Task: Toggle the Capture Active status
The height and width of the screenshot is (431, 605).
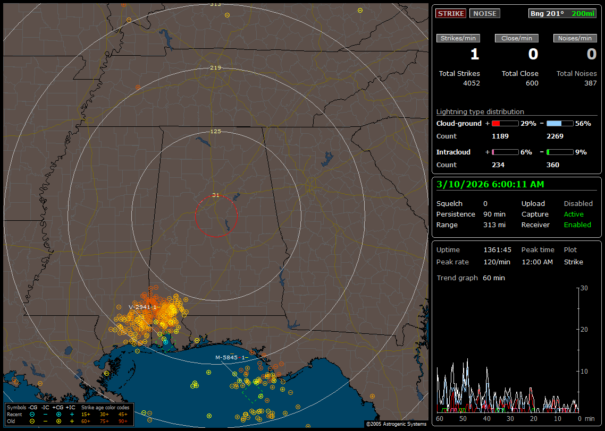Action: [x=574, y=214]
